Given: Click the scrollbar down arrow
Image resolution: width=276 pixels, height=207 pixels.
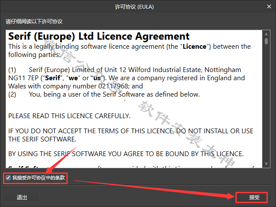Looking at the screenshot, I should click(266, 164).
